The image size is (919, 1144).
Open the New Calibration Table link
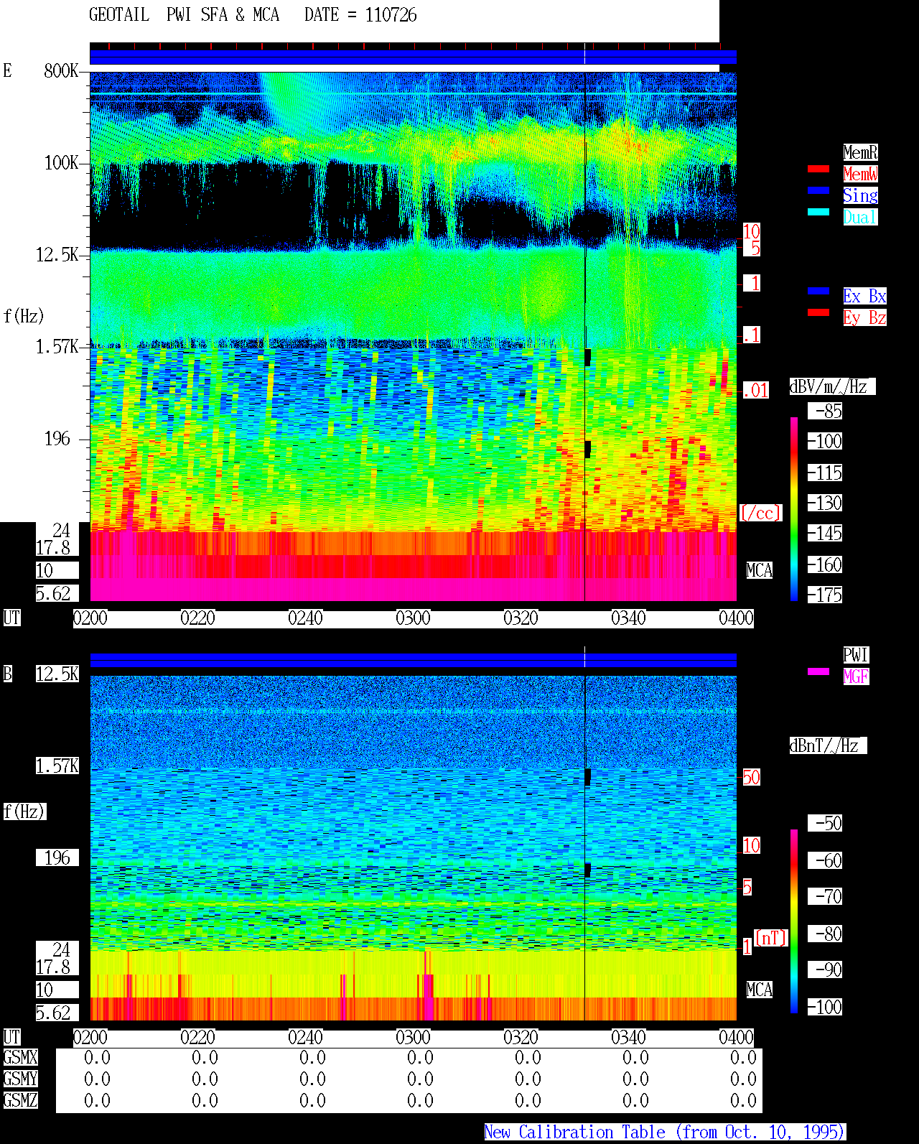click(x=665, y=1132)
